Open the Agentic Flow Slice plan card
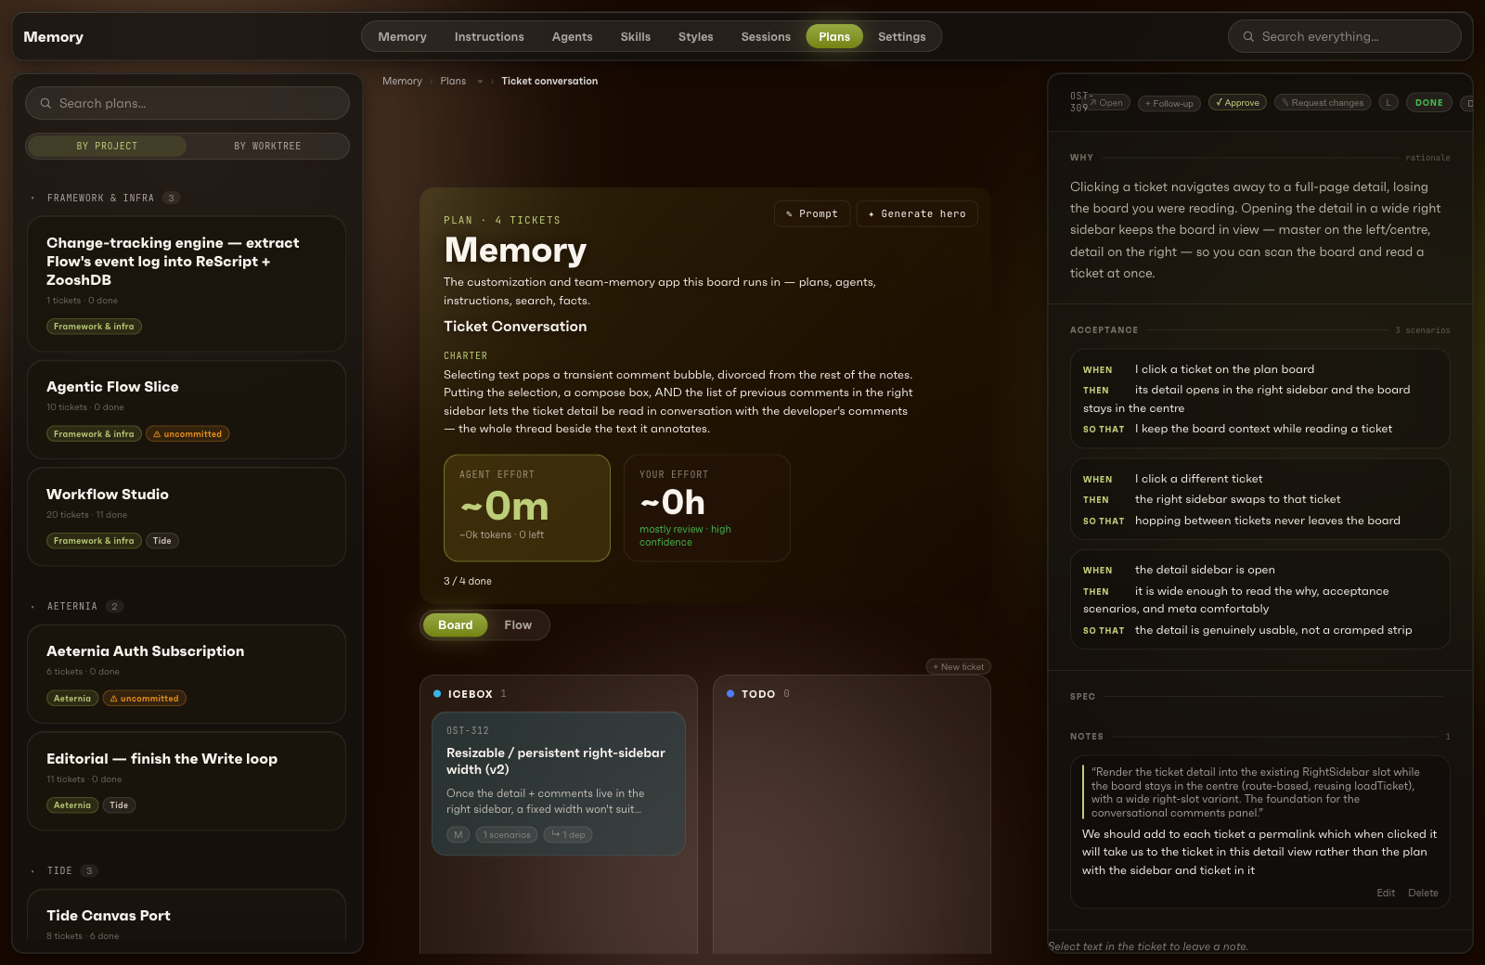Image resolution: width=1485 pixels, height=965 pixels. click(x=187, y=410)
